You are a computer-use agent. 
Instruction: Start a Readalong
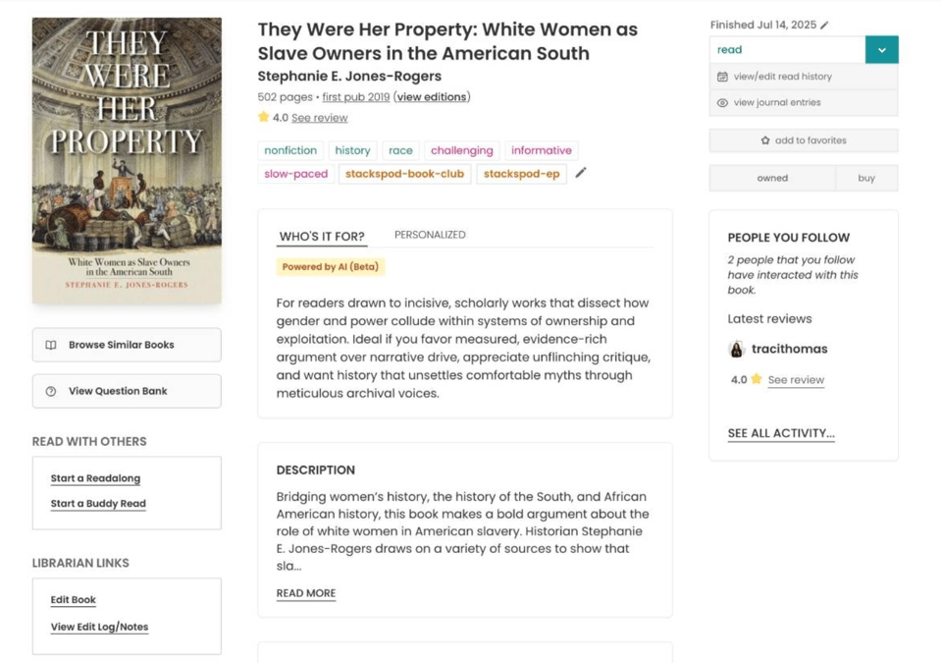(x=94, y=479)
